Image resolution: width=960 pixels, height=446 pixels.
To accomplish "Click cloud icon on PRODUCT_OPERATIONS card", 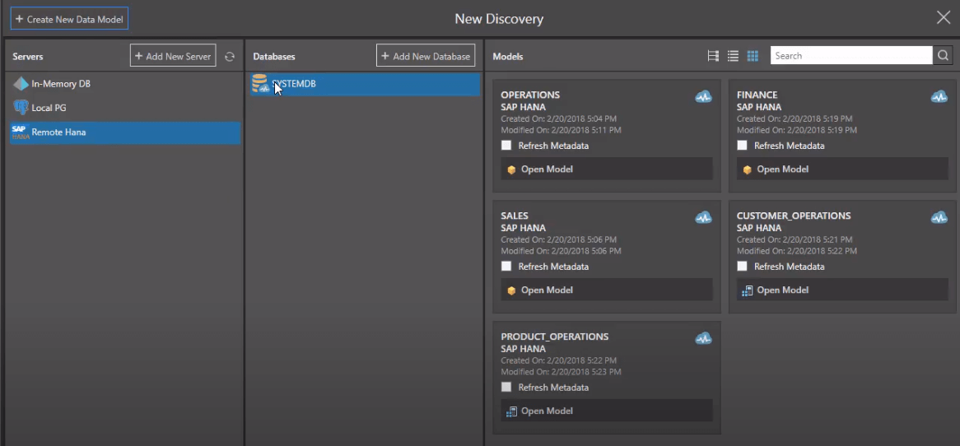I will [703, 338].
